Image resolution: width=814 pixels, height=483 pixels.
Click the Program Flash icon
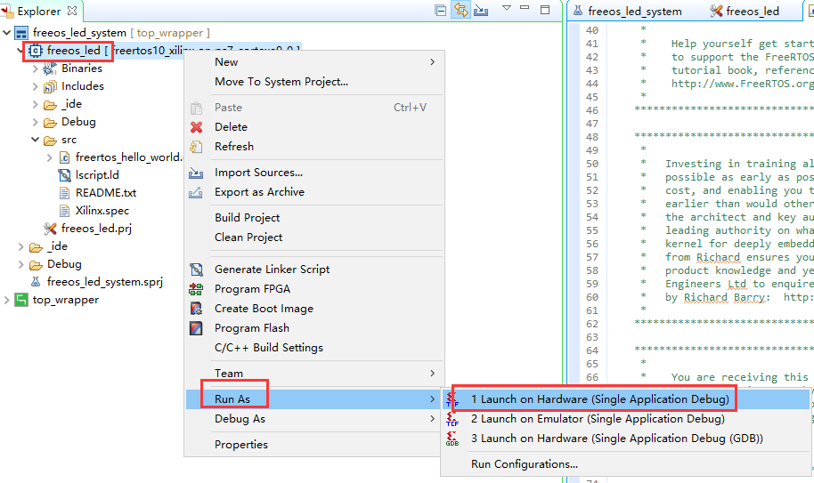pyautogui.click(x=196, y=328)
